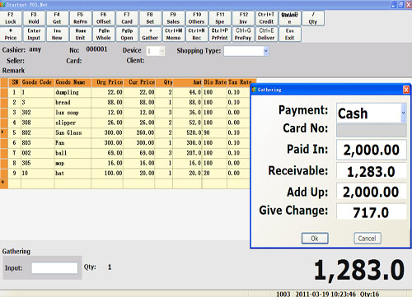Select the Ctrl+G PrePay button
This screenshot has width=412, height=297.
pyautogui.click(x=243, y=35)
